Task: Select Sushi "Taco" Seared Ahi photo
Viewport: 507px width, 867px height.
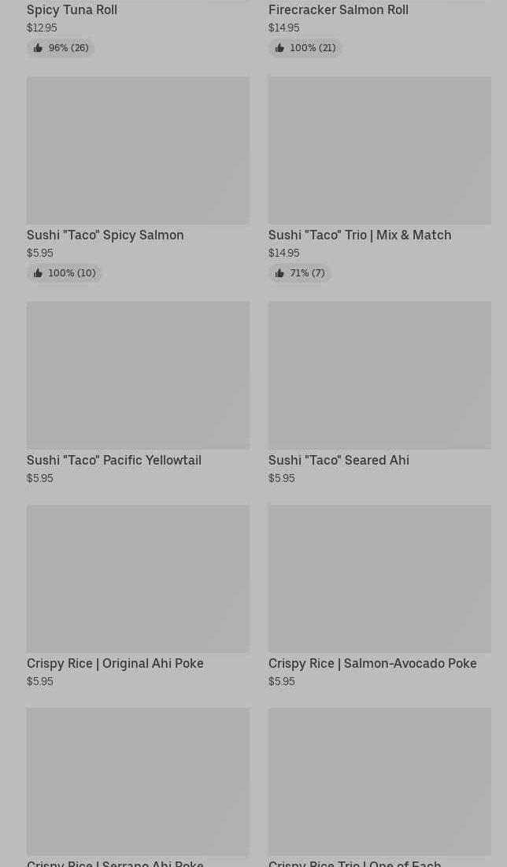Action: tap(379, 376)
